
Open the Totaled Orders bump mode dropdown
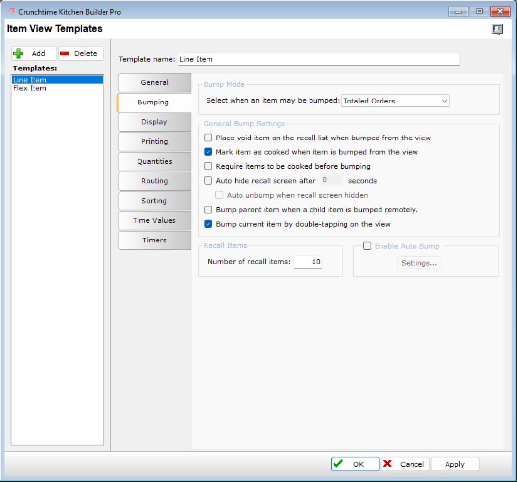click(x=395, y=101)
